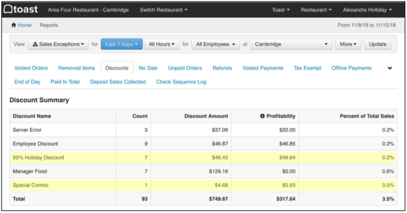Open the Tax Exempt tab
Image resolution: width=407 pixels, height=213 pixels.
tap(307, 68)
